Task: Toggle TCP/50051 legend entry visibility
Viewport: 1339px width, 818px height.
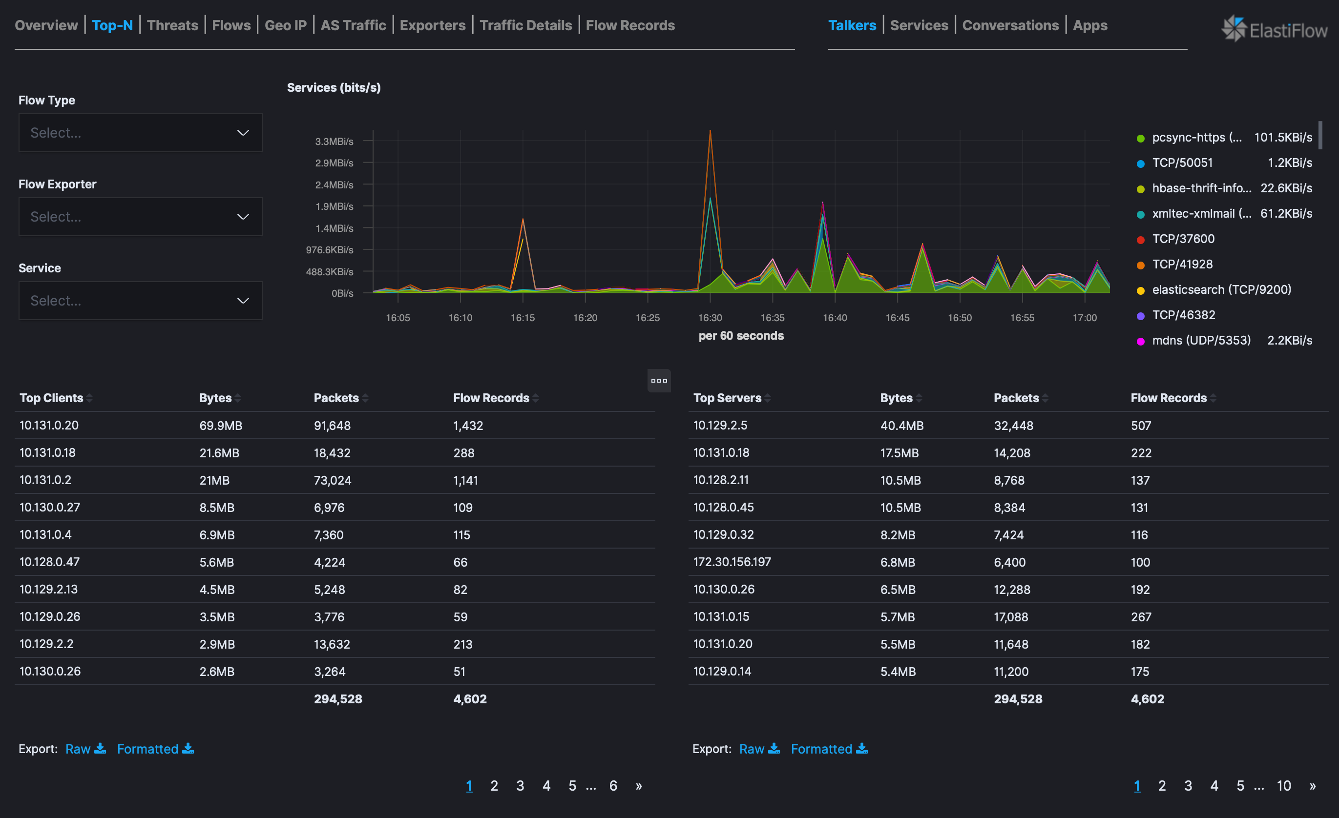Action: coord(1182,163)
